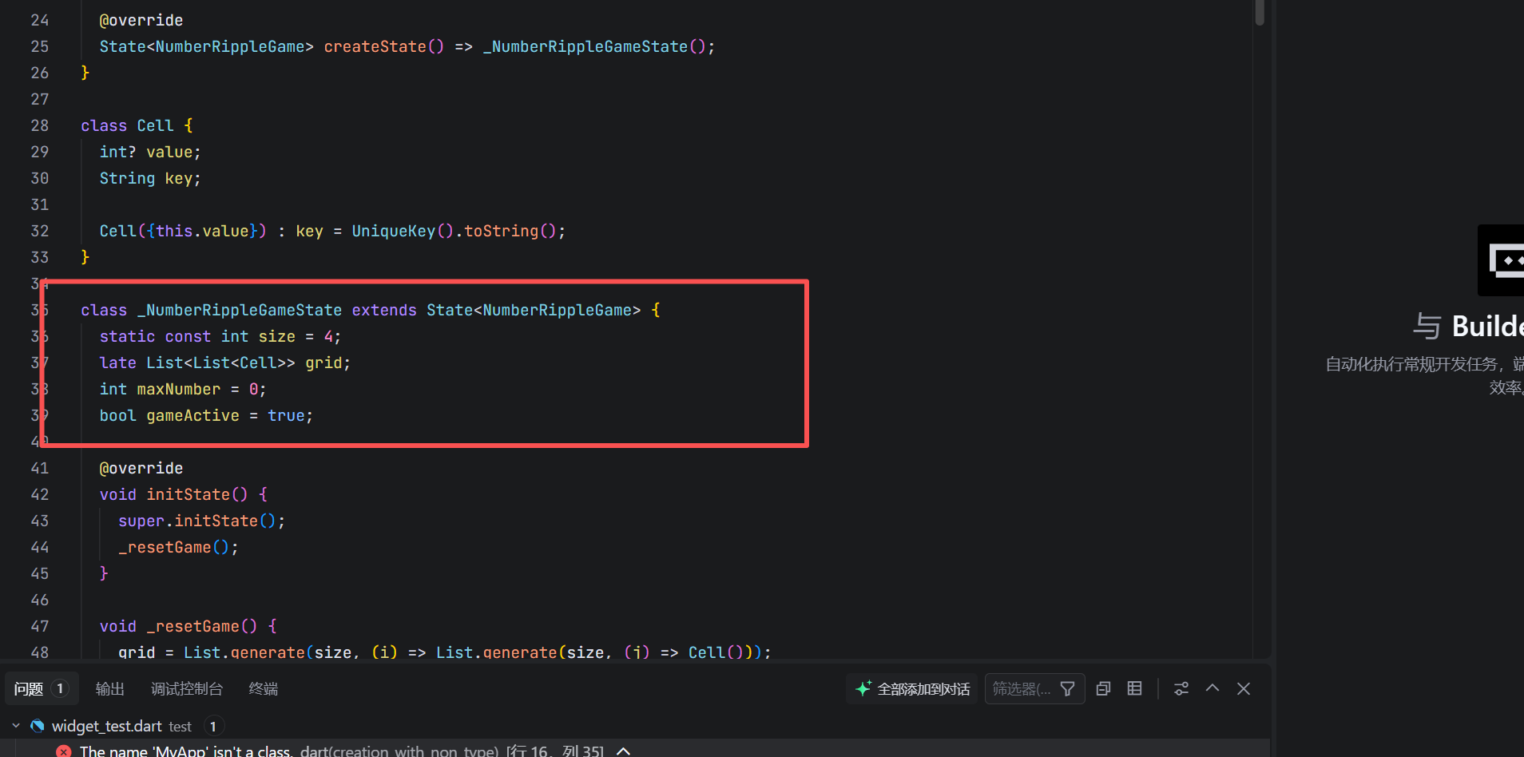Click '@override' annotation on line 24
The image size is (1524, 757).
(x=141, y=20)
